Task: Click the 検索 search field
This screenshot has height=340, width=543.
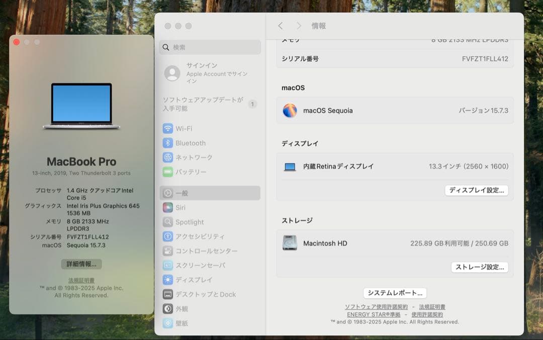Action: (x=209, y=47)
